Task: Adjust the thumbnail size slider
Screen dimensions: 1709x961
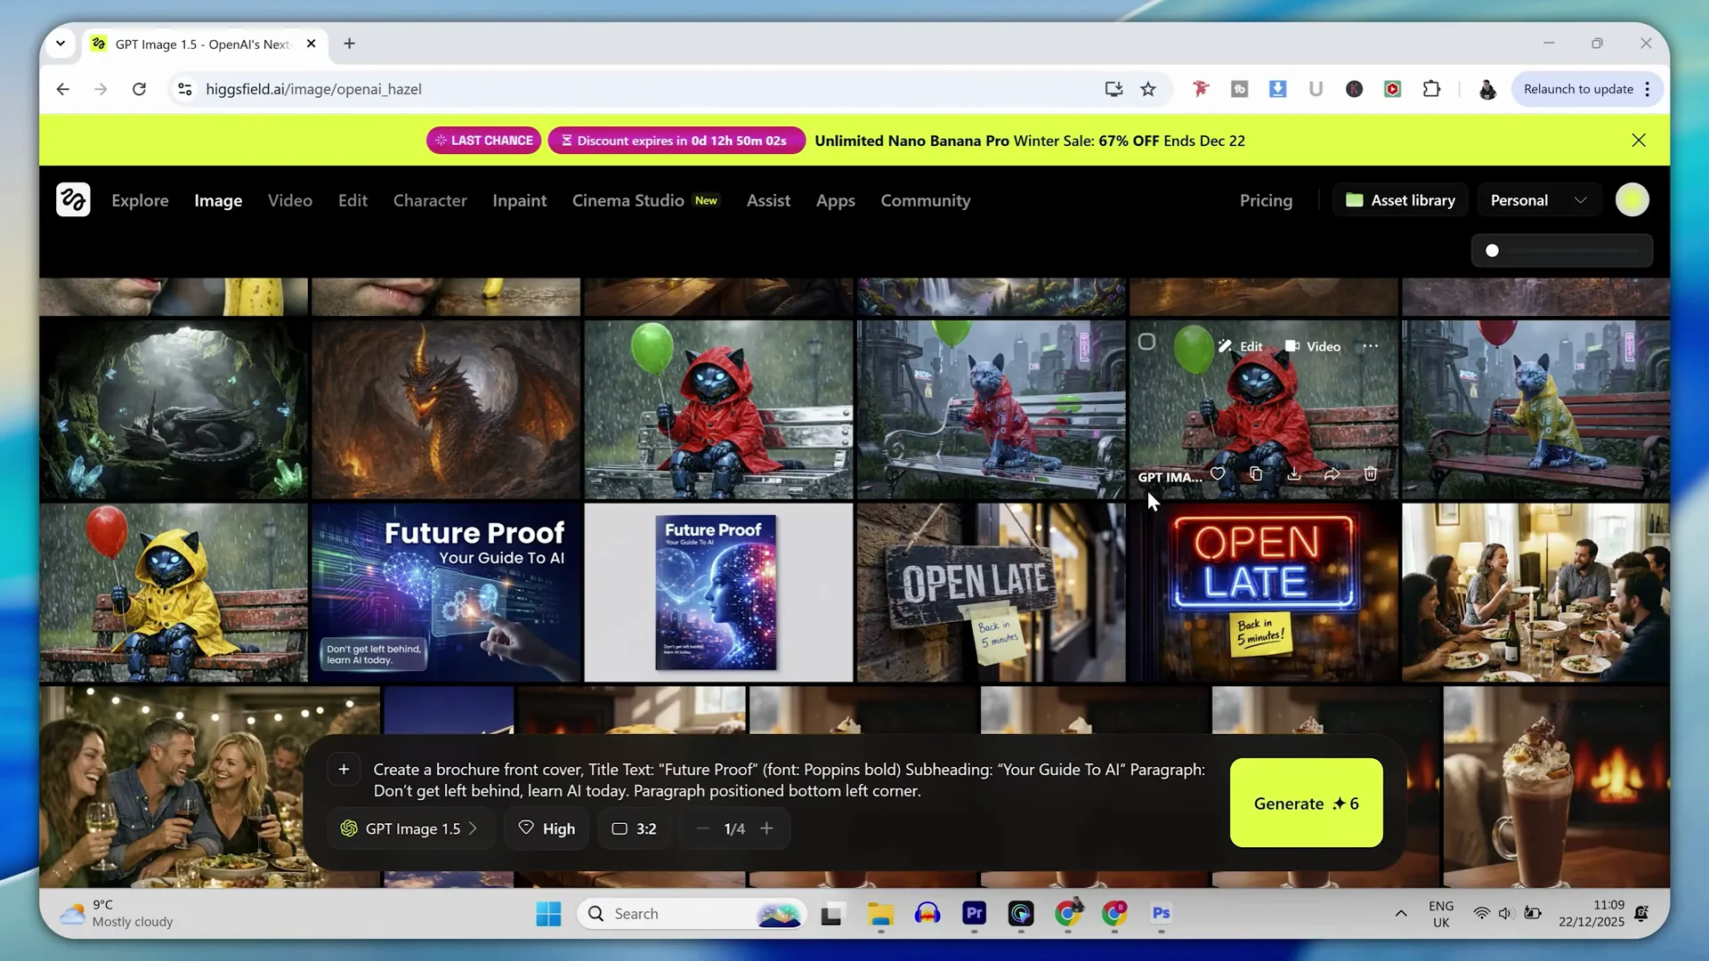Action: click(1493, 251)
